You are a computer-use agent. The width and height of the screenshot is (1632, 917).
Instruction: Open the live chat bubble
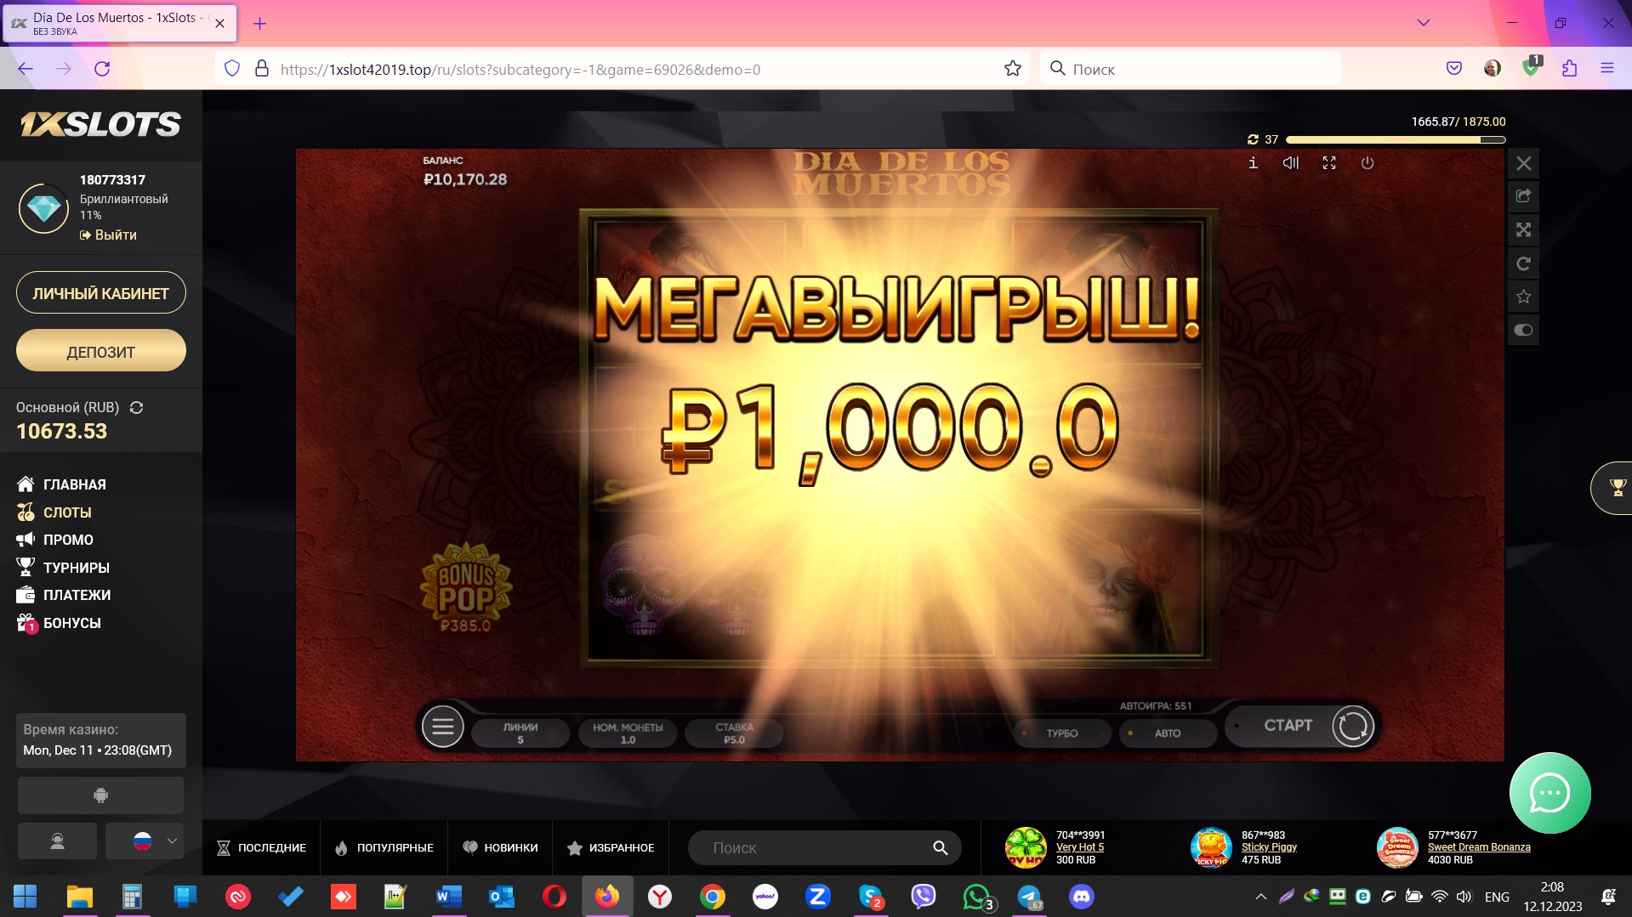click(x=1550, y=793)
